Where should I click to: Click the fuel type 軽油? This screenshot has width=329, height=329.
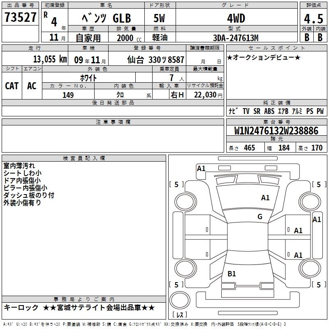point(160,37)
